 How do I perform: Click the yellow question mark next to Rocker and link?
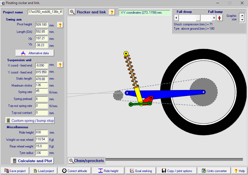[112, 12]
